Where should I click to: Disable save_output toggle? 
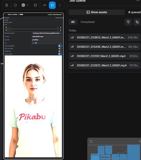coord(60,54)
